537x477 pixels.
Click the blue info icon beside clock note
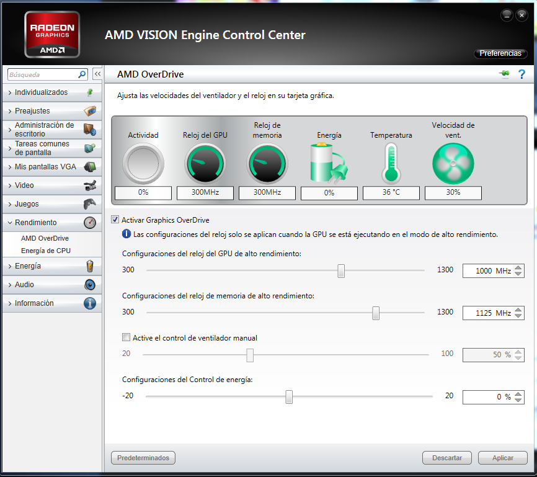126,234
